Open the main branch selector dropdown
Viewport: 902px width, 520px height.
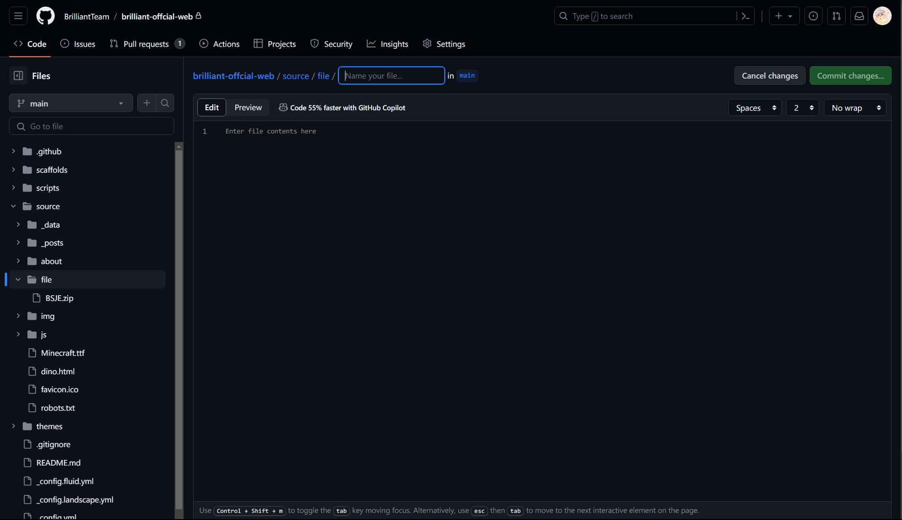71,103
